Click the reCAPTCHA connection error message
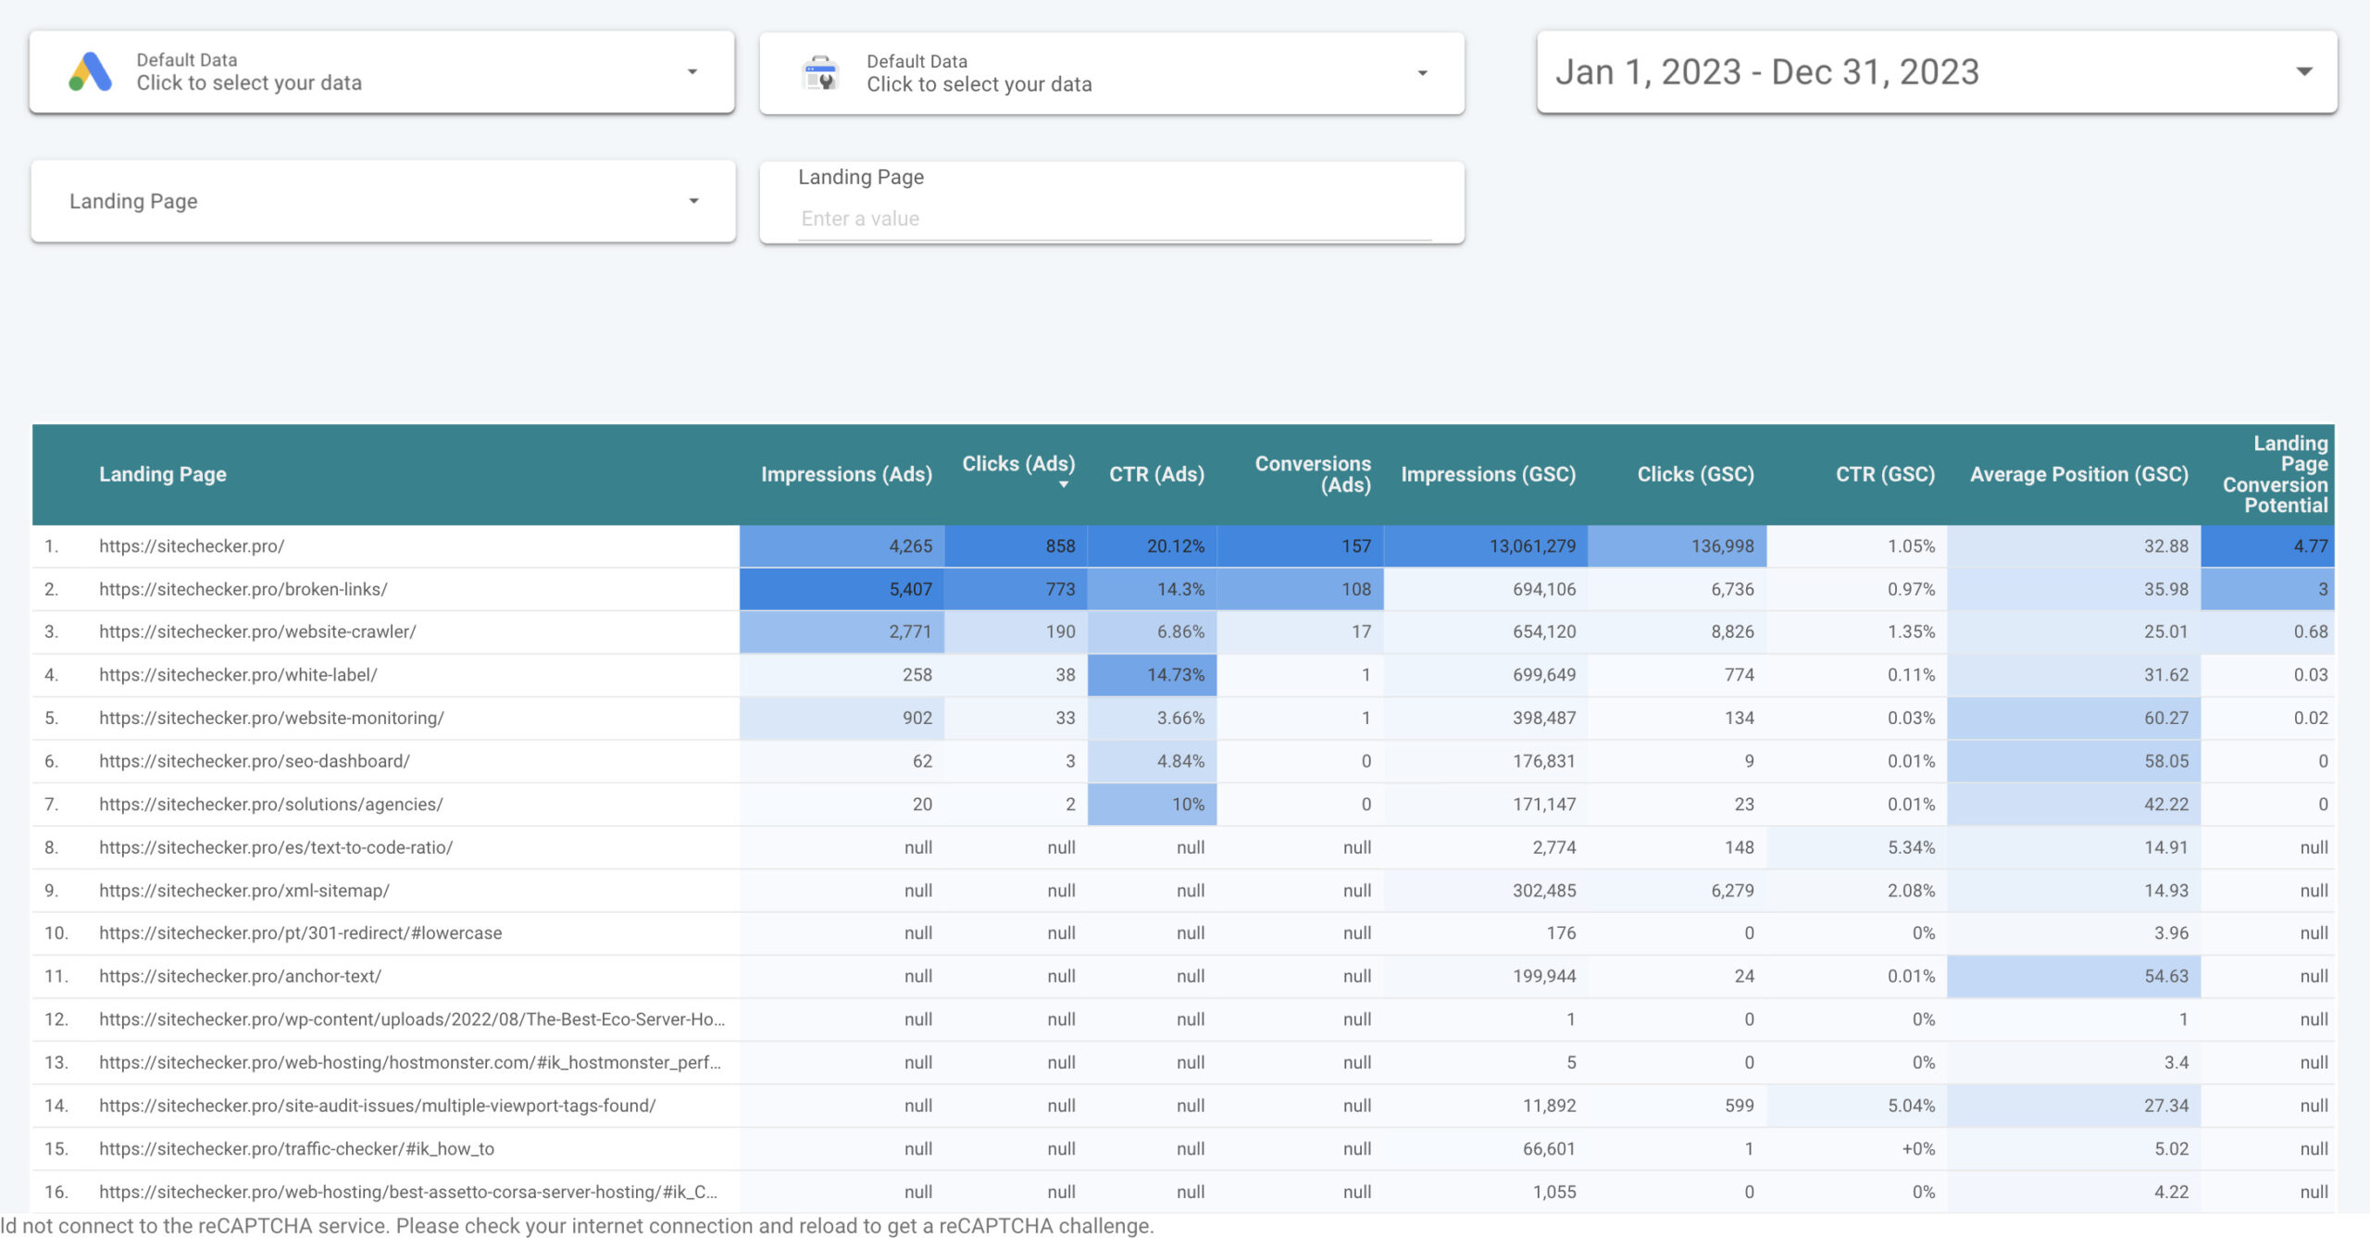 click(x=577, y=1226)
